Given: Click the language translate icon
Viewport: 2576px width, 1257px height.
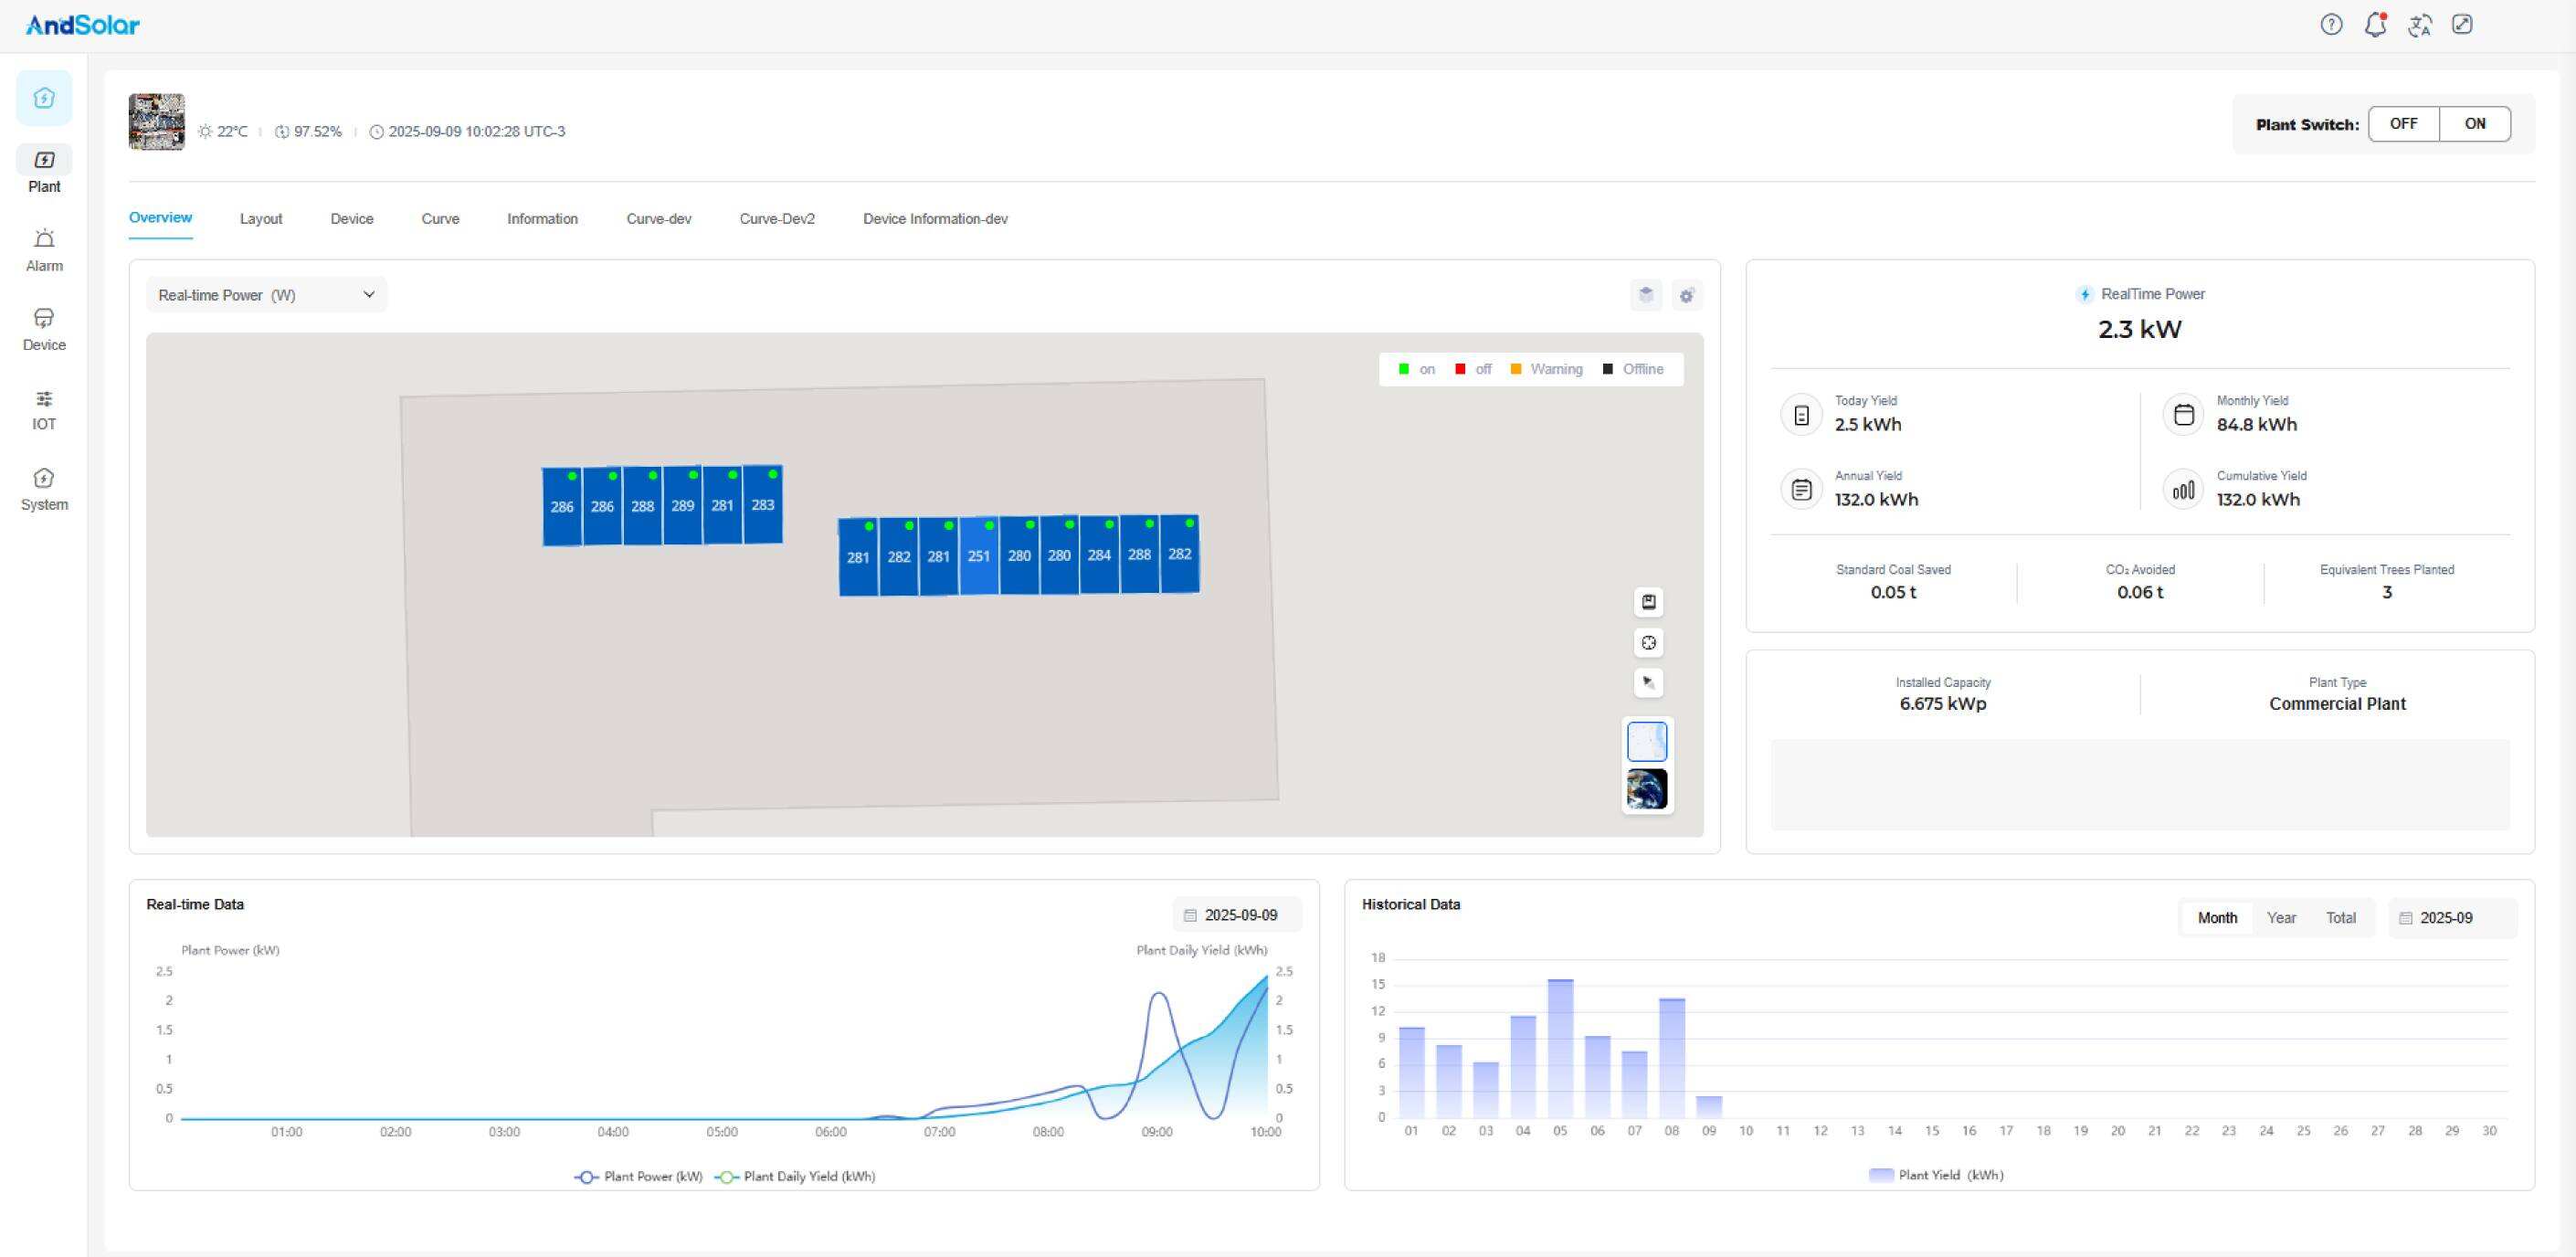Looking at the screenshot, I should tap(2419, 25).
